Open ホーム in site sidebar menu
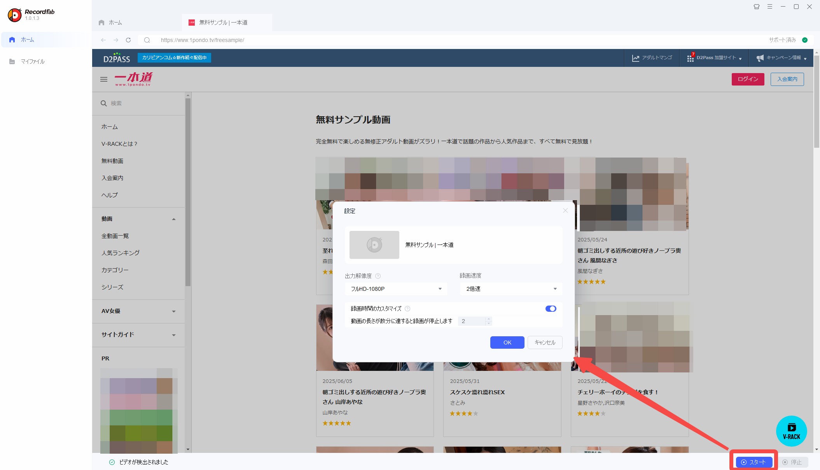The width and height of the screenshot is (820, 470). click(110, 127)
